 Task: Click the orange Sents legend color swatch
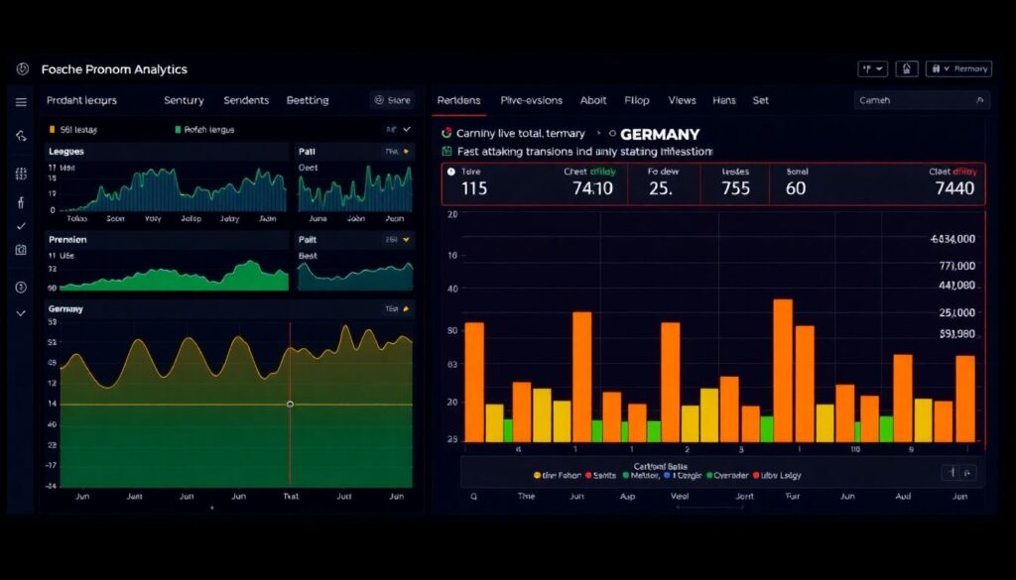588,476
